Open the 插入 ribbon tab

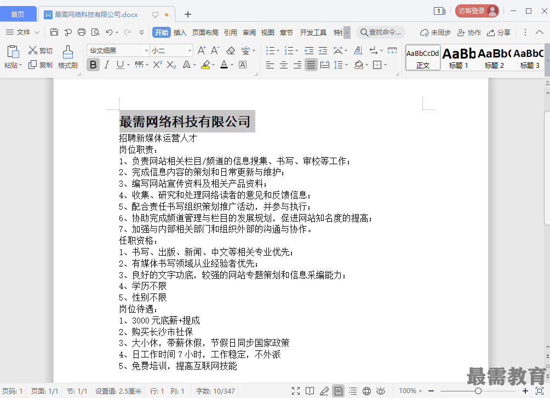[x=180, y=32]
